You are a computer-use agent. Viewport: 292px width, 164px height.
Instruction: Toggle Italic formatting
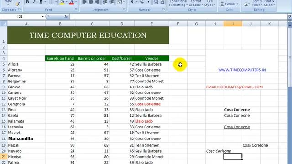[x=34, y=2]
